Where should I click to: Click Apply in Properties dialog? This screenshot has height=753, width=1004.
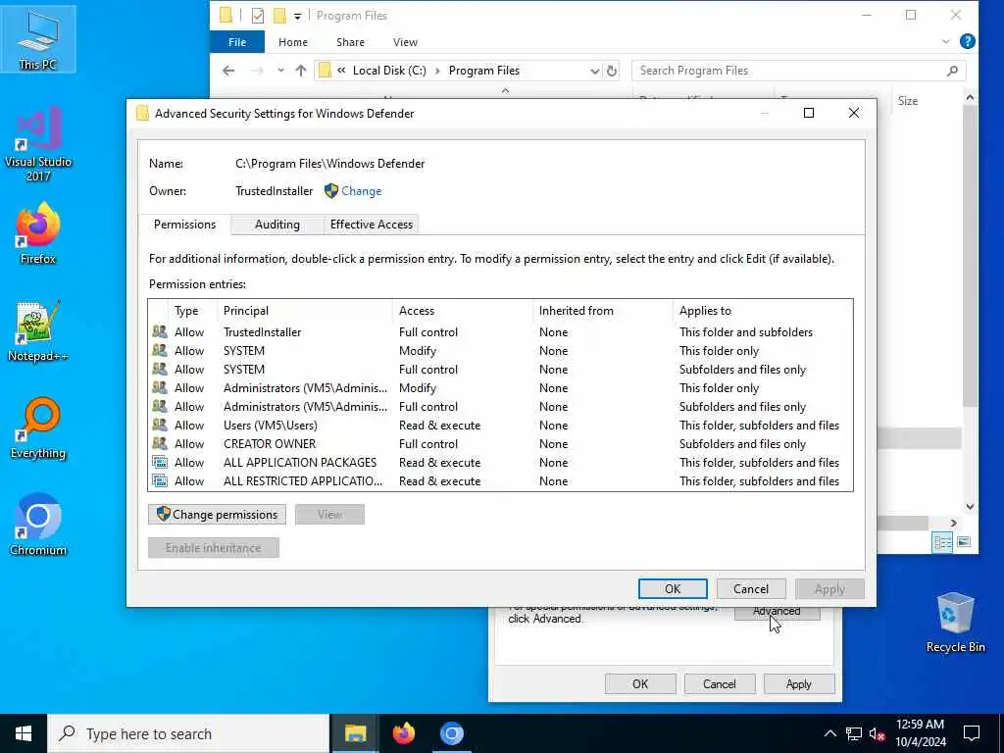[x=798, y=683]
